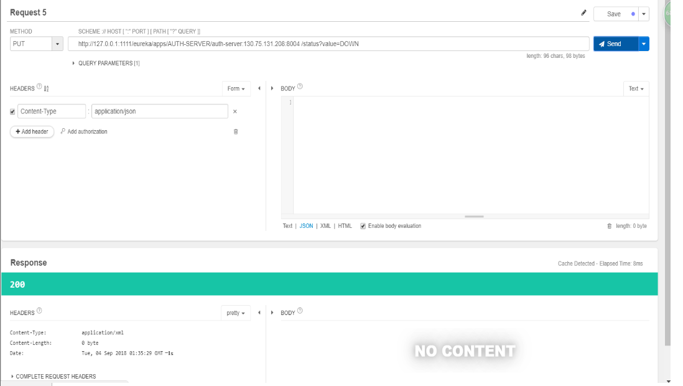Viewport: 683px width, 386px height.
Task: Open the PUT method dropdown
Action: point(58,43)
